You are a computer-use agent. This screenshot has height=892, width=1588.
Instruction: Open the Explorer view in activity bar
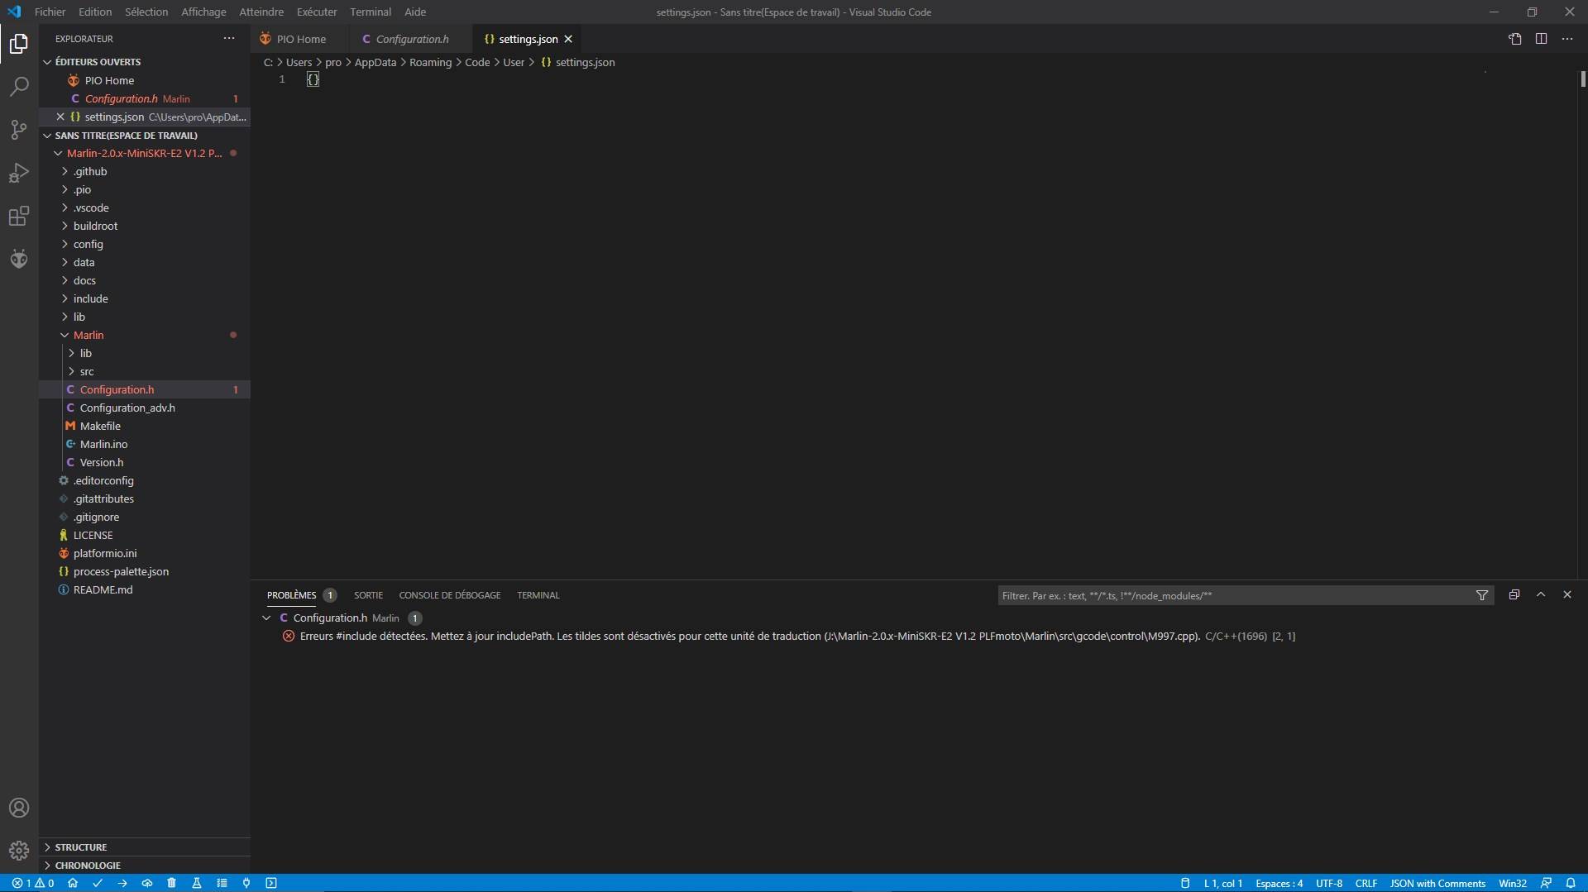point(19,44)
